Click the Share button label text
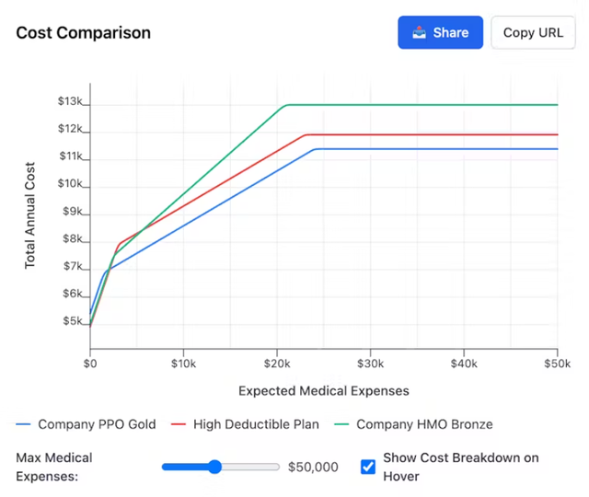This screenshot has height=497, width=589. tap(451, 32)
